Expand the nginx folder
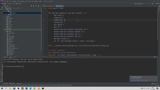The width and height of the screenshot is (160, 90). [7, 15]
